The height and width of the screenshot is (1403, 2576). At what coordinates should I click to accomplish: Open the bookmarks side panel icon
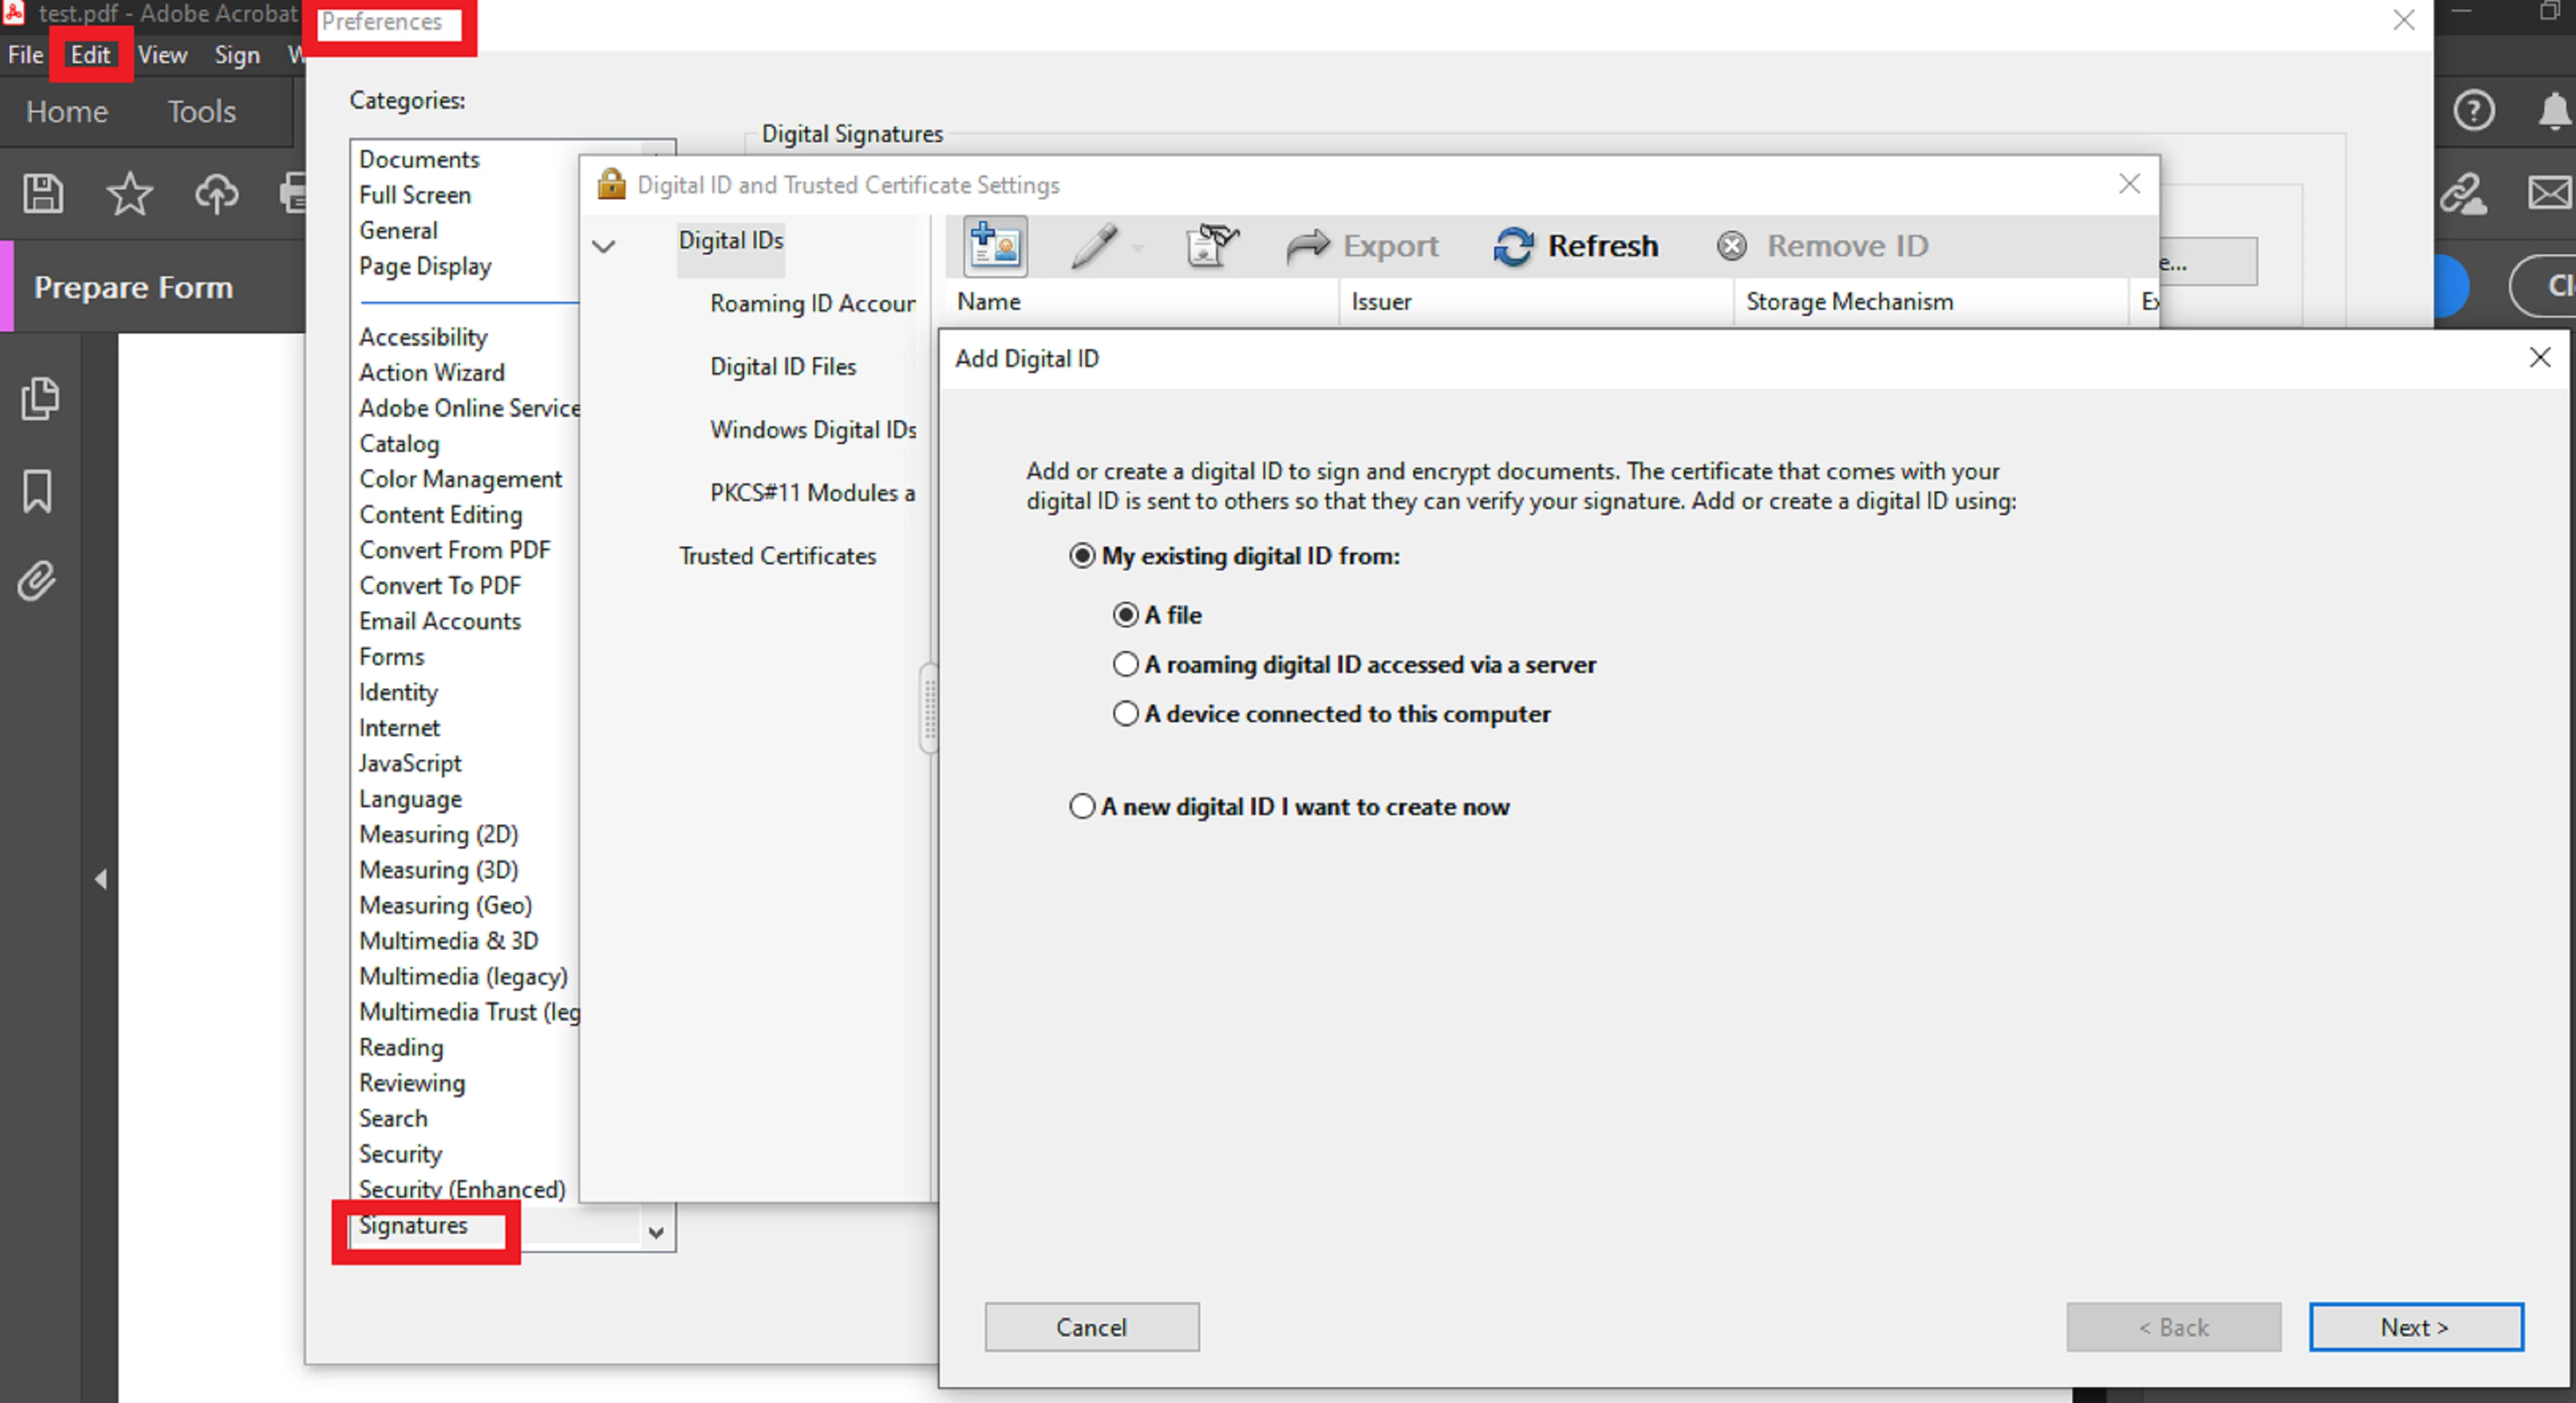click(38, 491)
